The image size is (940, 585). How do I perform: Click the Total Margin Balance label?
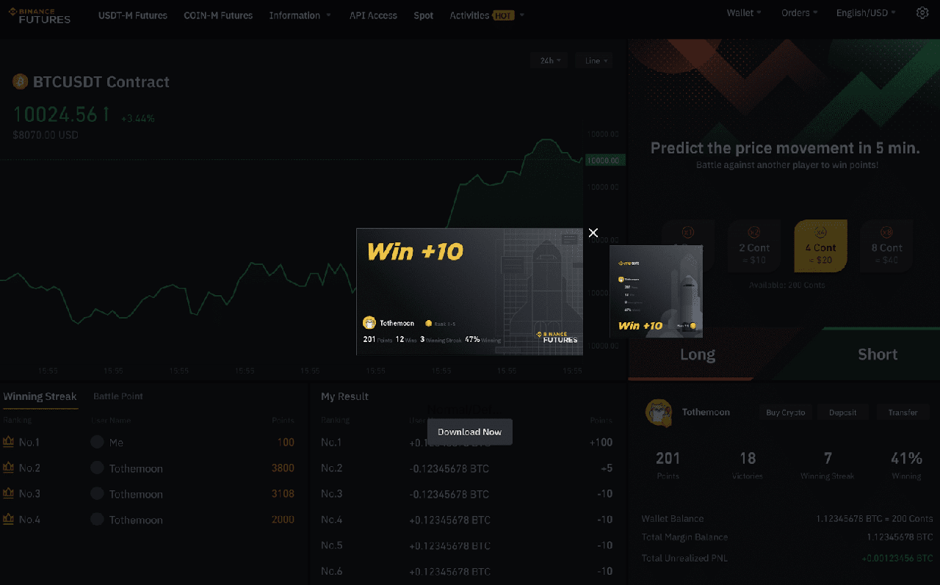684,537
